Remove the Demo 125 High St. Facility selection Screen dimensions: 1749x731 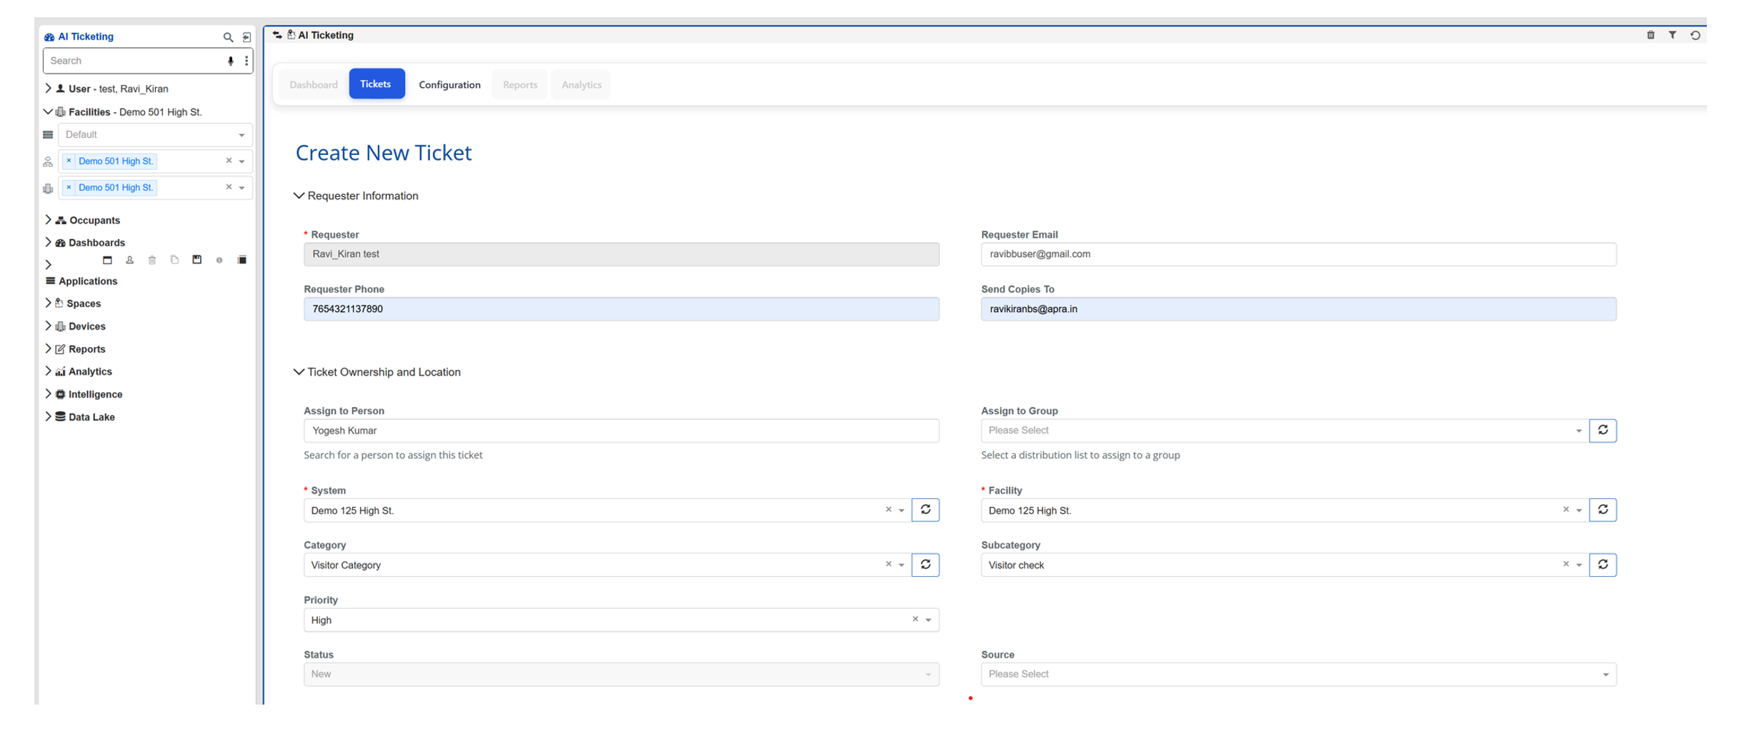[1565, 510]
